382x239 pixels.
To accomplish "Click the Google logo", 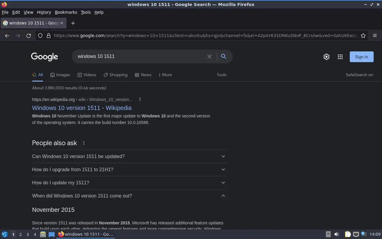I will tap(44, 57).
